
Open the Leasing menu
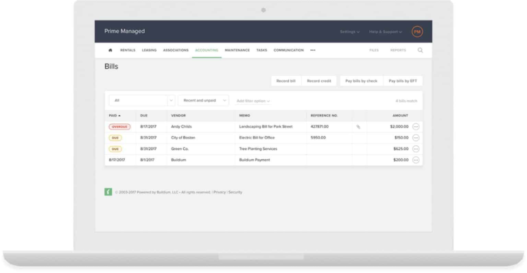click(x=149, y=50)
